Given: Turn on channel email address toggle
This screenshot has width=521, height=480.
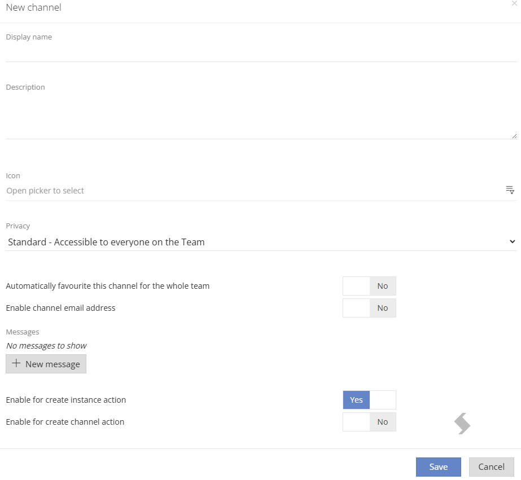Looking at the screenshot, I should coord(369,308).
